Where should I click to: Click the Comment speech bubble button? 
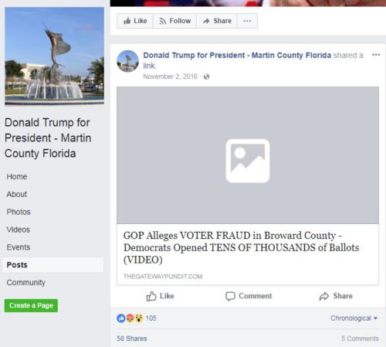[249, 296]
